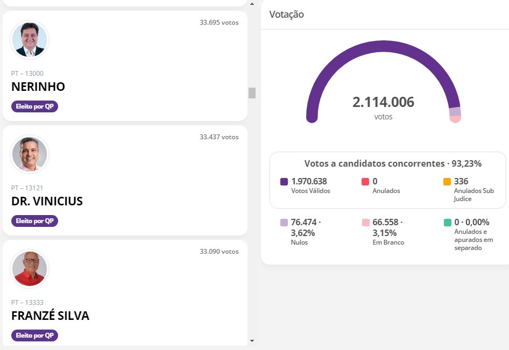Click the lavender Nulos legend square
The height and width of the screenshot is (350, 509).
click(284, 223)
